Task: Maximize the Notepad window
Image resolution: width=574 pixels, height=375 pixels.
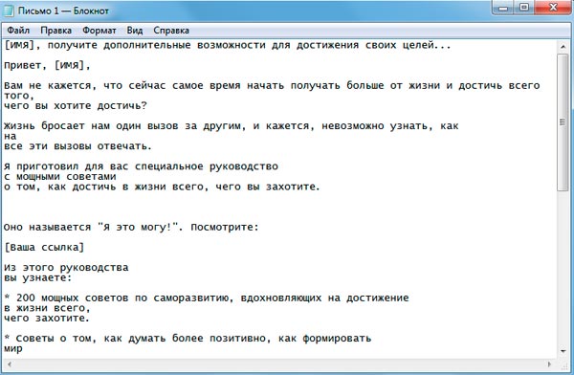Action: tap(524, 8)
